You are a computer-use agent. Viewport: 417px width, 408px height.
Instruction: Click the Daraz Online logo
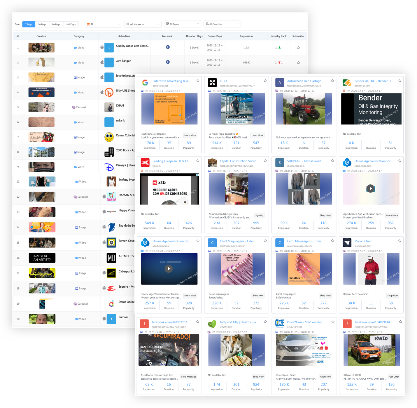pos(111,304)
